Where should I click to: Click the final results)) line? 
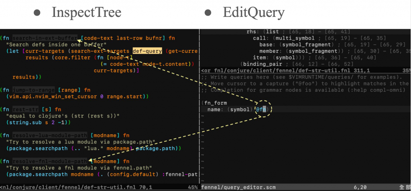coord(27,77)
